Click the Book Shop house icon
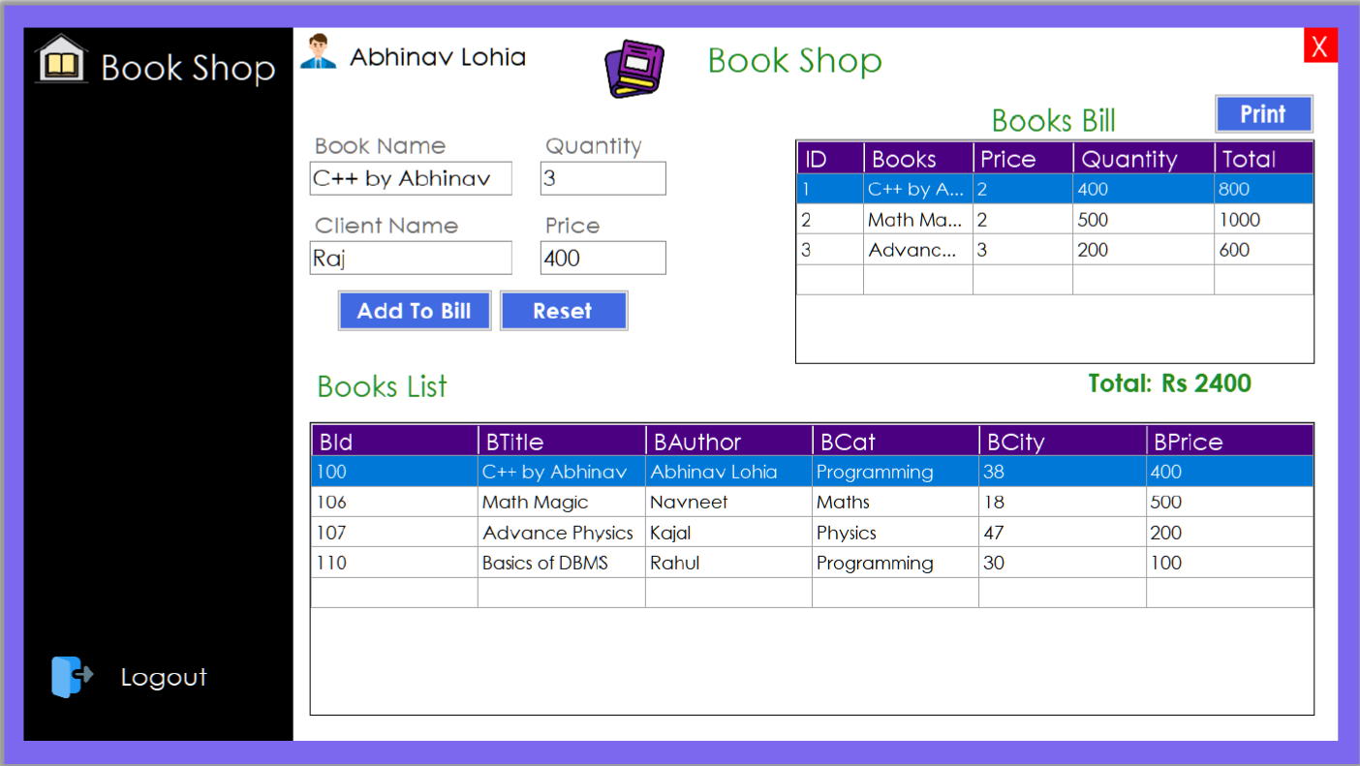The image size is (1360, 766). (62, 58)
